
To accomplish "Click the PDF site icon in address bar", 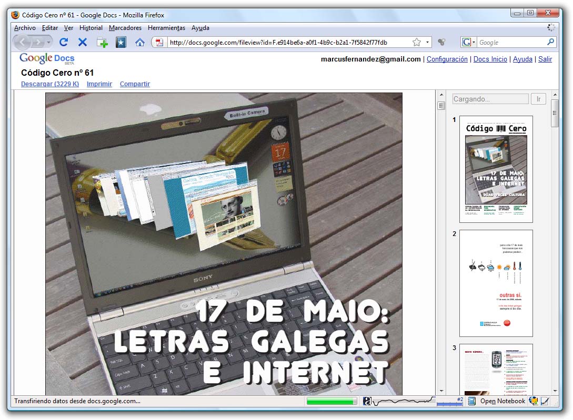I will 159,43.
